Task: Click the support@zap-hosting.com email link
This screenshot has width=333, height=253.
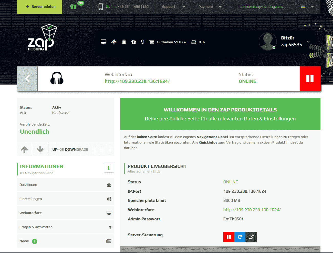Action: pyautogui.click(x=261, y=7)
